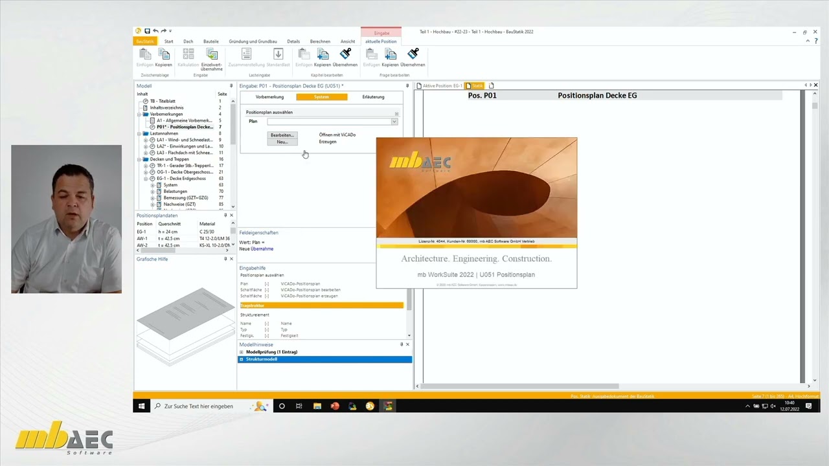The width and height of the screenshot is (829, 466).
Task: Click Kopieren in the Zwischenablage group
Action: tap(163, 58)
